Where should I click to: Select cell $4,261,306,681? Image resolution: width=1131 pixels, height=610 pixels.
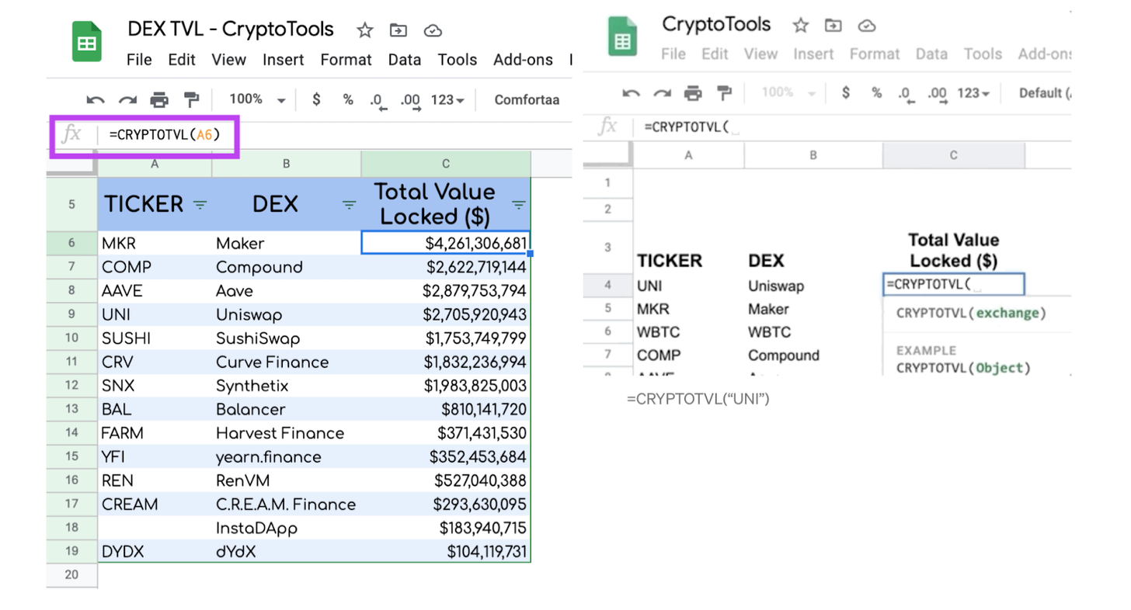click(446, 243)
